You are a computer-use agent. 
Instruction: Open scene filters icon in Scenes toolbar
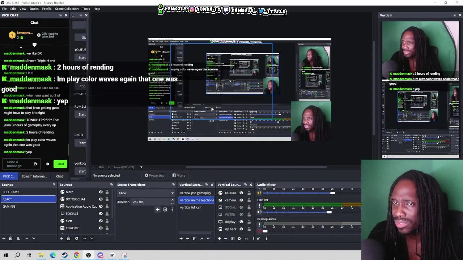[x=18, y=238]
